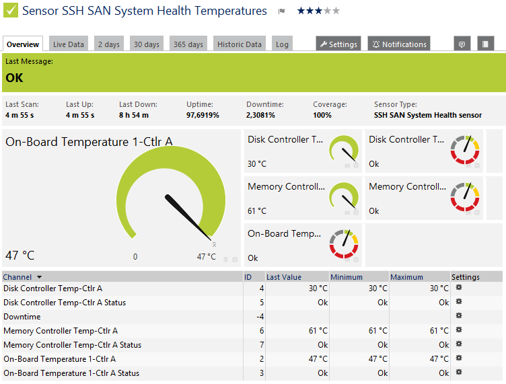Click gear icon on On-Board Temp Ok gauge
Viewport: 506px width, 384px height.
[x=356, y=260]
